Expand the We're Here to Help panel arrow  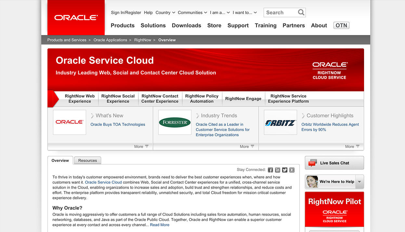click(x=359, y=182)
